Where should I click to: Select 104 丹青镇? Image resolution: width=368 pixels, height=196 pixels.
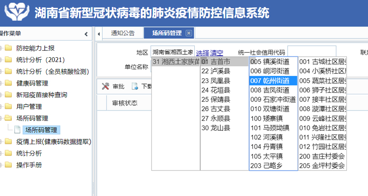click(273, 147)
